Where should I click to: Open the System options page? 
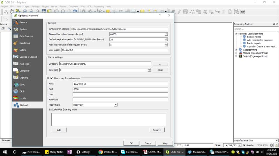28,29
